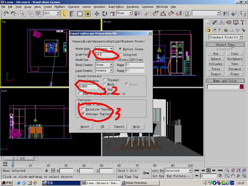This screenshot has width=248, height=186.
Task: Select the Entire Scene radio button
Action: click(x=120, y=49)
